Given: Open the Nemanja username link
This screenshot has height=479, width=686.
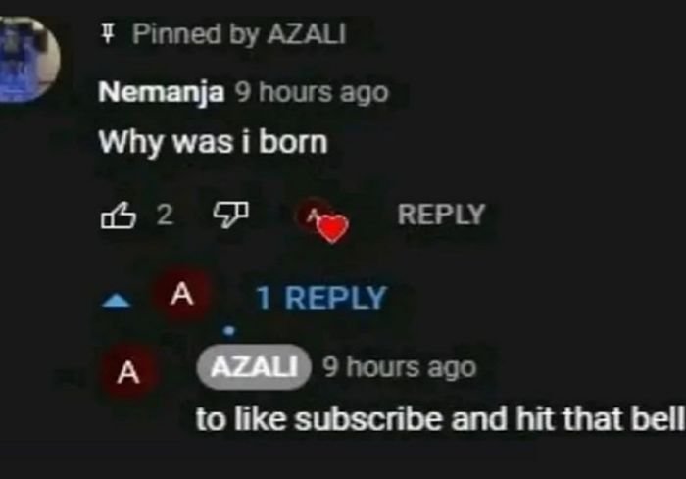Looking at the screenshot, I should point(162,93).
